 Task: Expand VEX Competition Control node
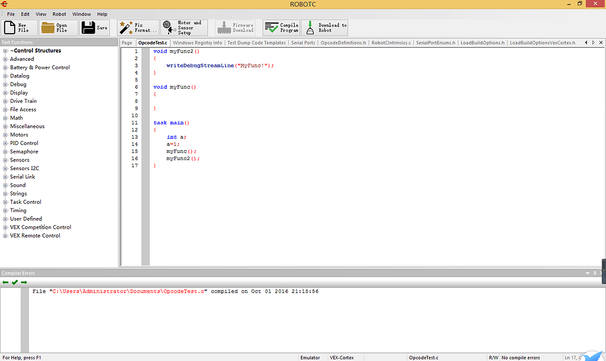5,227
